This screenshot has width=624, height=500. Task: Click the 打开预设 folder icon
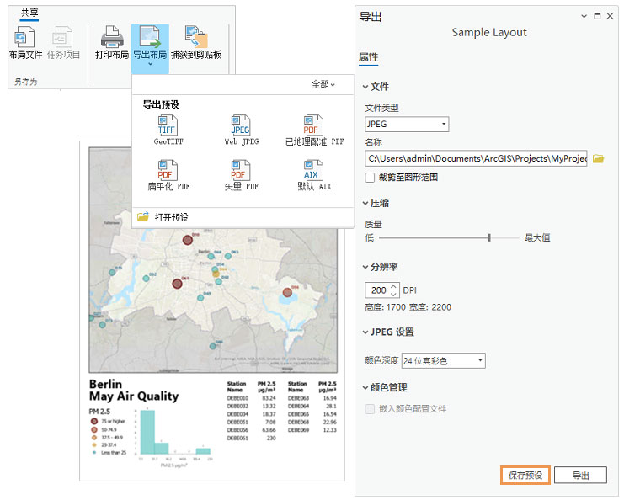[143, 217]
